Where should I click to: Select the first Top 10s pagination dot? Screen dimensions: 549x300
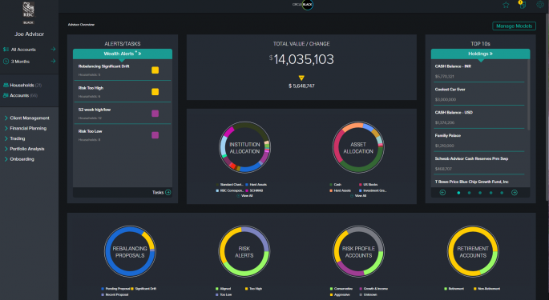(458, 193)
